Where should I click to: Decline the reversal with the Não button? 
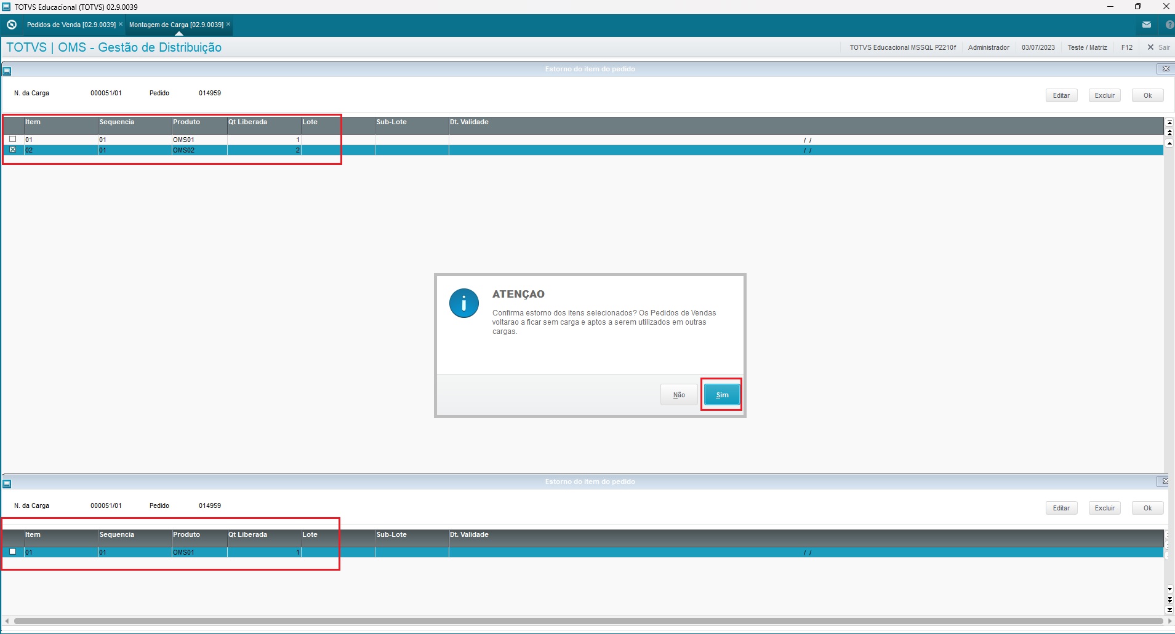(679, 395)
